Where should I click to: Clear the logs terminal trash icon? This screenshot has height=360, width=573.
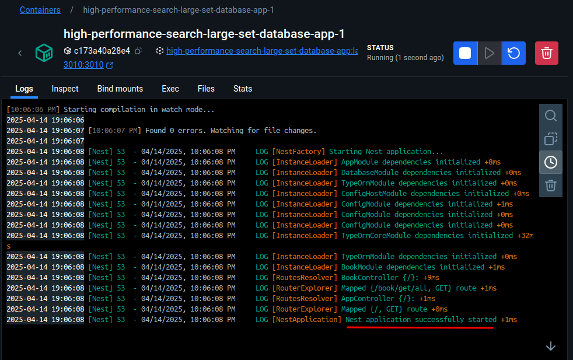(551, 186)
